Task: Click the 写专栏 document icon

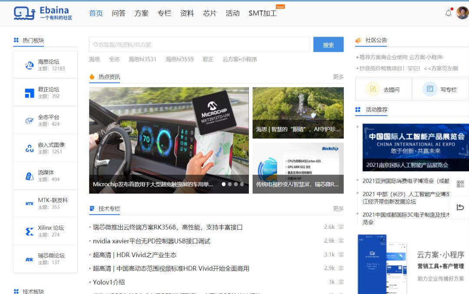Action: (430, 89)
